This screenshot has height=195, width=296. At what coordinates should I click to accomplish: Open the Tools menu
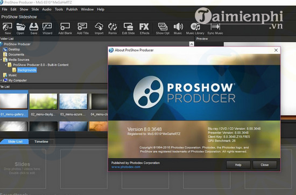click(59, 9)
